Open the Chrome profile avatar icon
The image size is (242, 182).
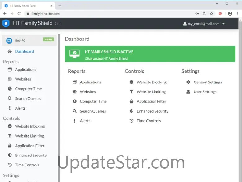230,14
